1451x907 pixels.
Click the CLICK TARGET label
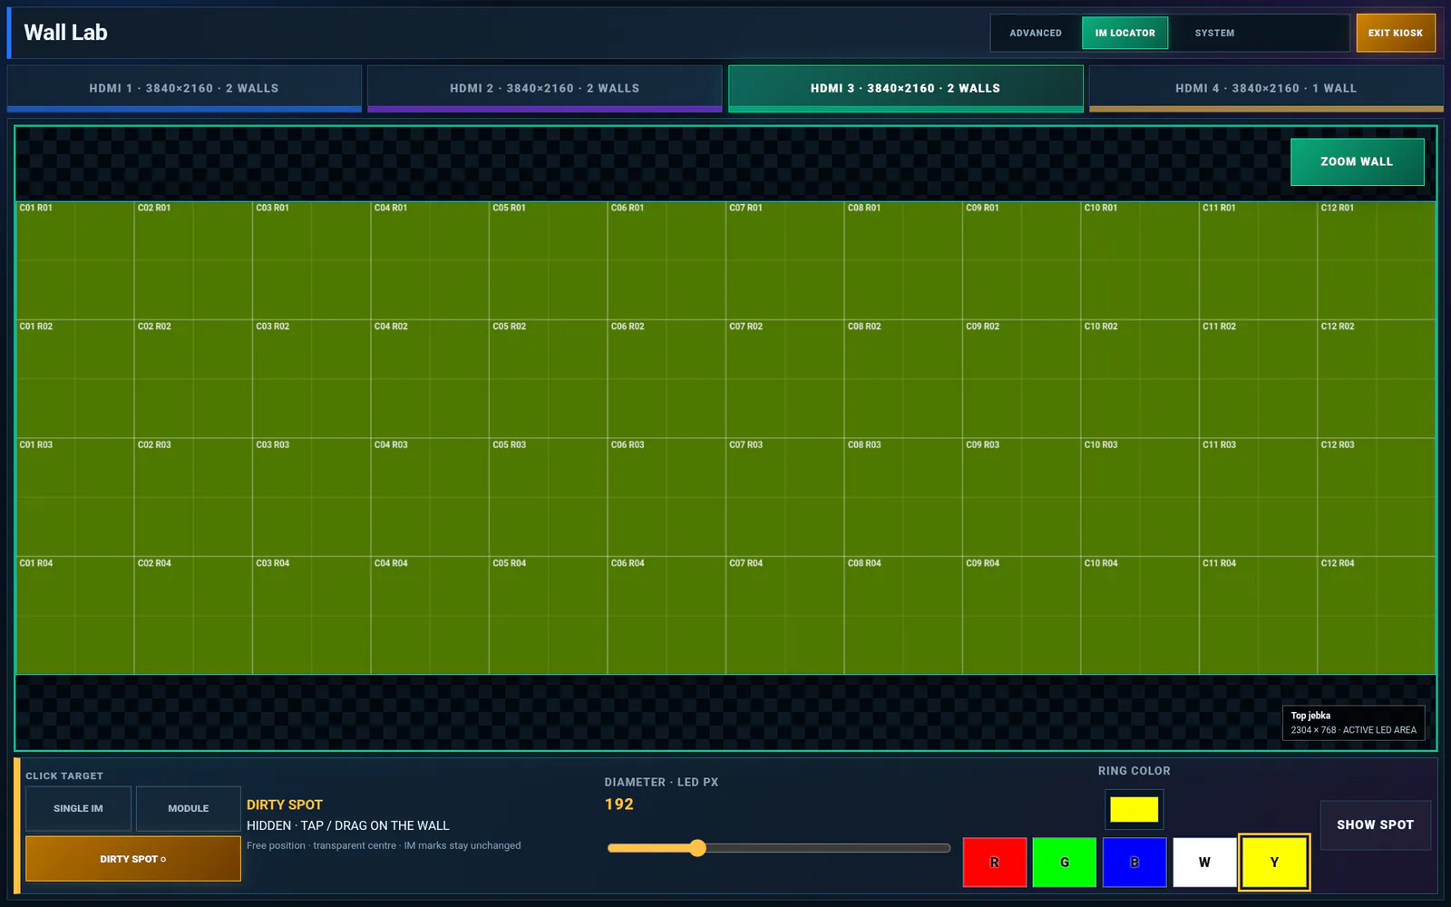(64, 775)
